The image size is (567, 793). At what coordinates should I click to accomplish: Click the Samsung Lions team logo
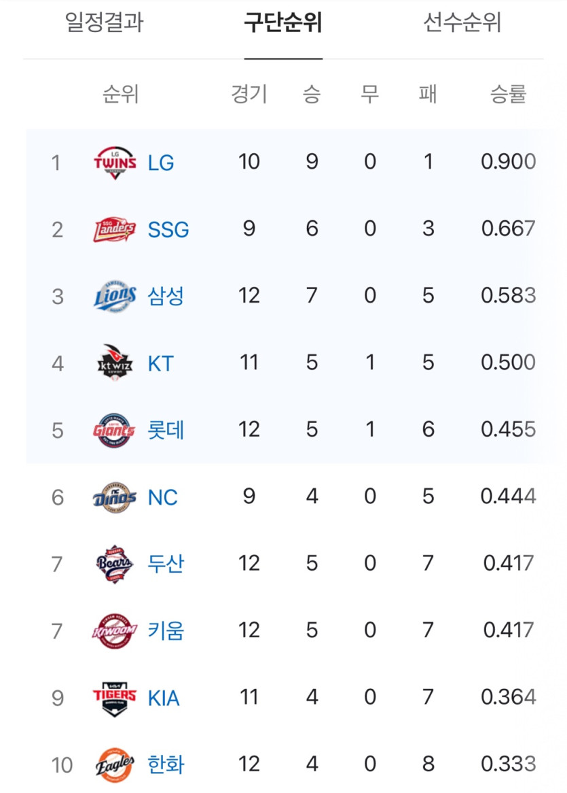pyautogui.click(x=115, y=296)
